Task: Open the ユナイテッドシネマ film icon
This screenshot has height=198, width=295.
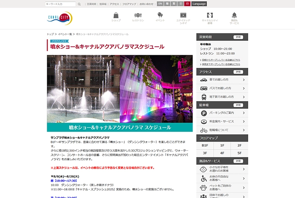Action: click(x=183, y=15)
